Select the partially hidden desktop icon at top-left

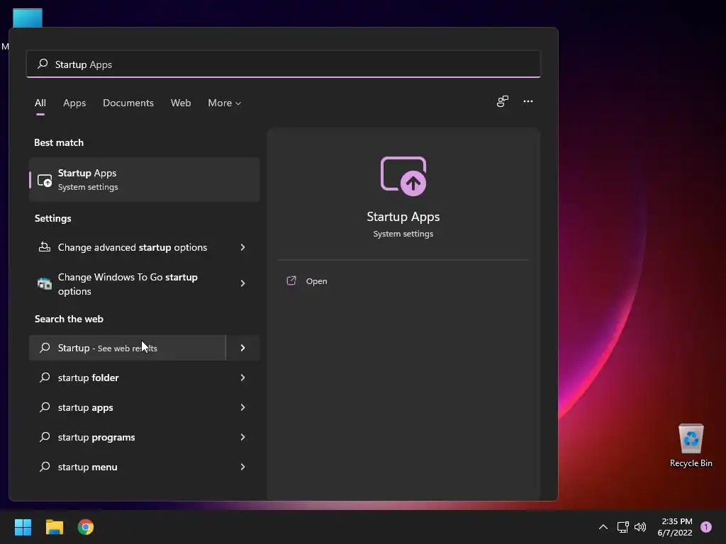point(28,18)
